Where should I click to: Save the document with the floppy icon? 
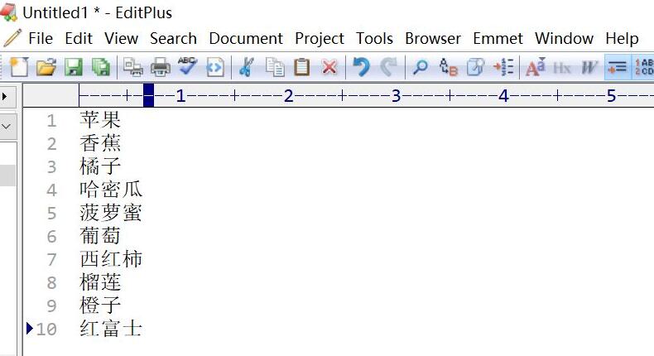pos(74,67)
